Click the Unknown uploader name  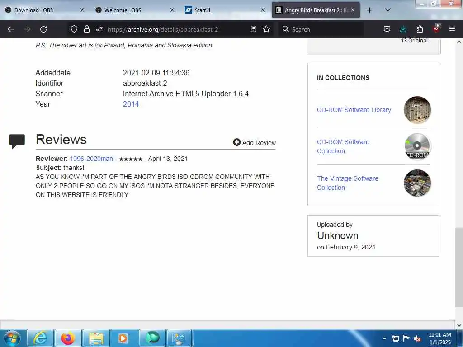[337, 235]
